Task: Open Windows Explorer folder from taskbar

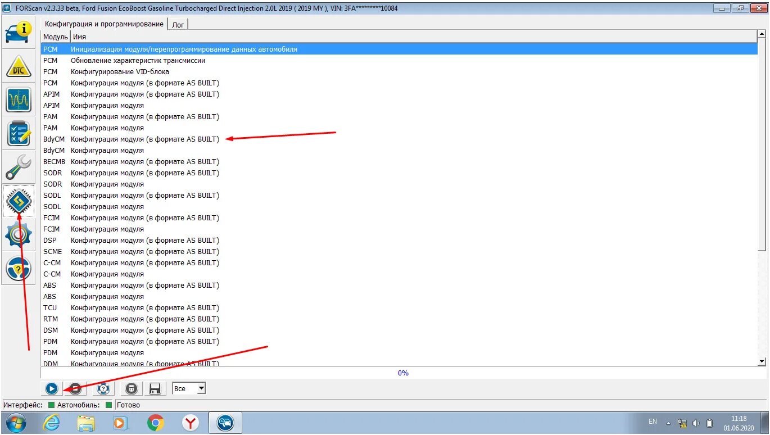Action: coord(86,423)
